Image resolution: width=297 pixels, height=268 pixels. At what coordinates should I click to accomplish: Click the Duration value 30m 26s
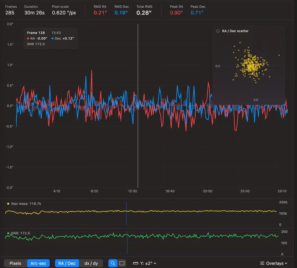[35, 13]
